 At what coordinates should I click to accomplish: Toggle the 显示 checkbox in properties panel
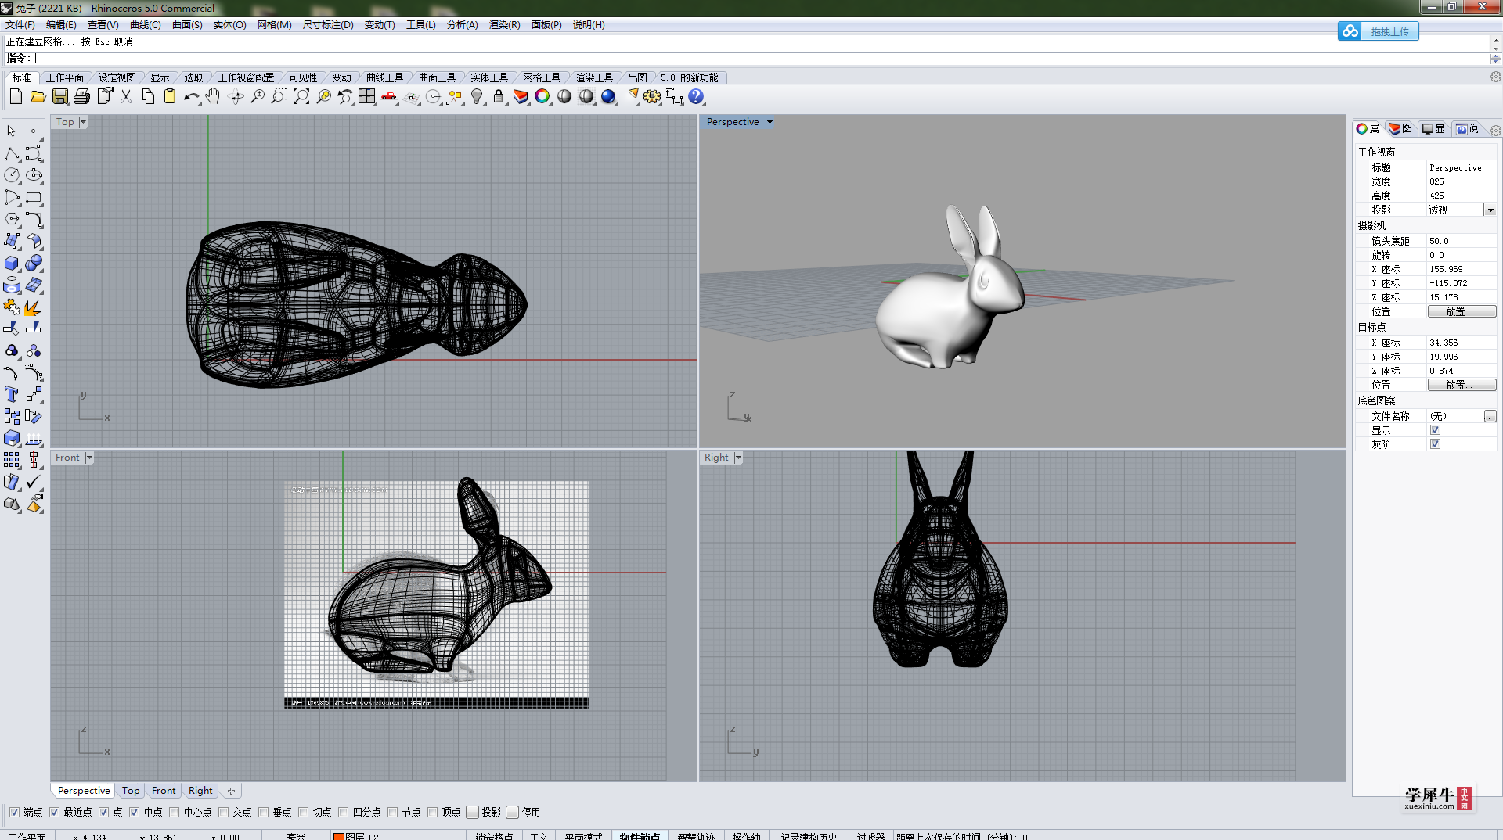1435,430
